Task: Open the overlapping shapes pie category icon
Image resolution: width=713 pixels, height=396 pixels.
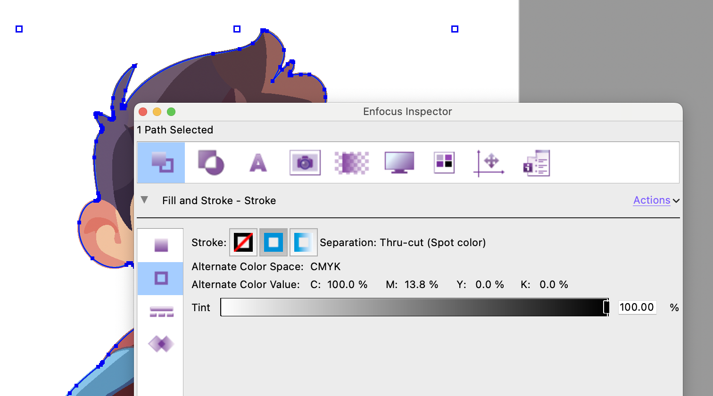Action: [211, 163]
